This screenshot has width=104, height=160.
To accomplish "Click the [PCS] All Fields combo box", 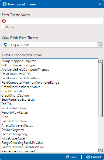I will [x=52, y=45].
